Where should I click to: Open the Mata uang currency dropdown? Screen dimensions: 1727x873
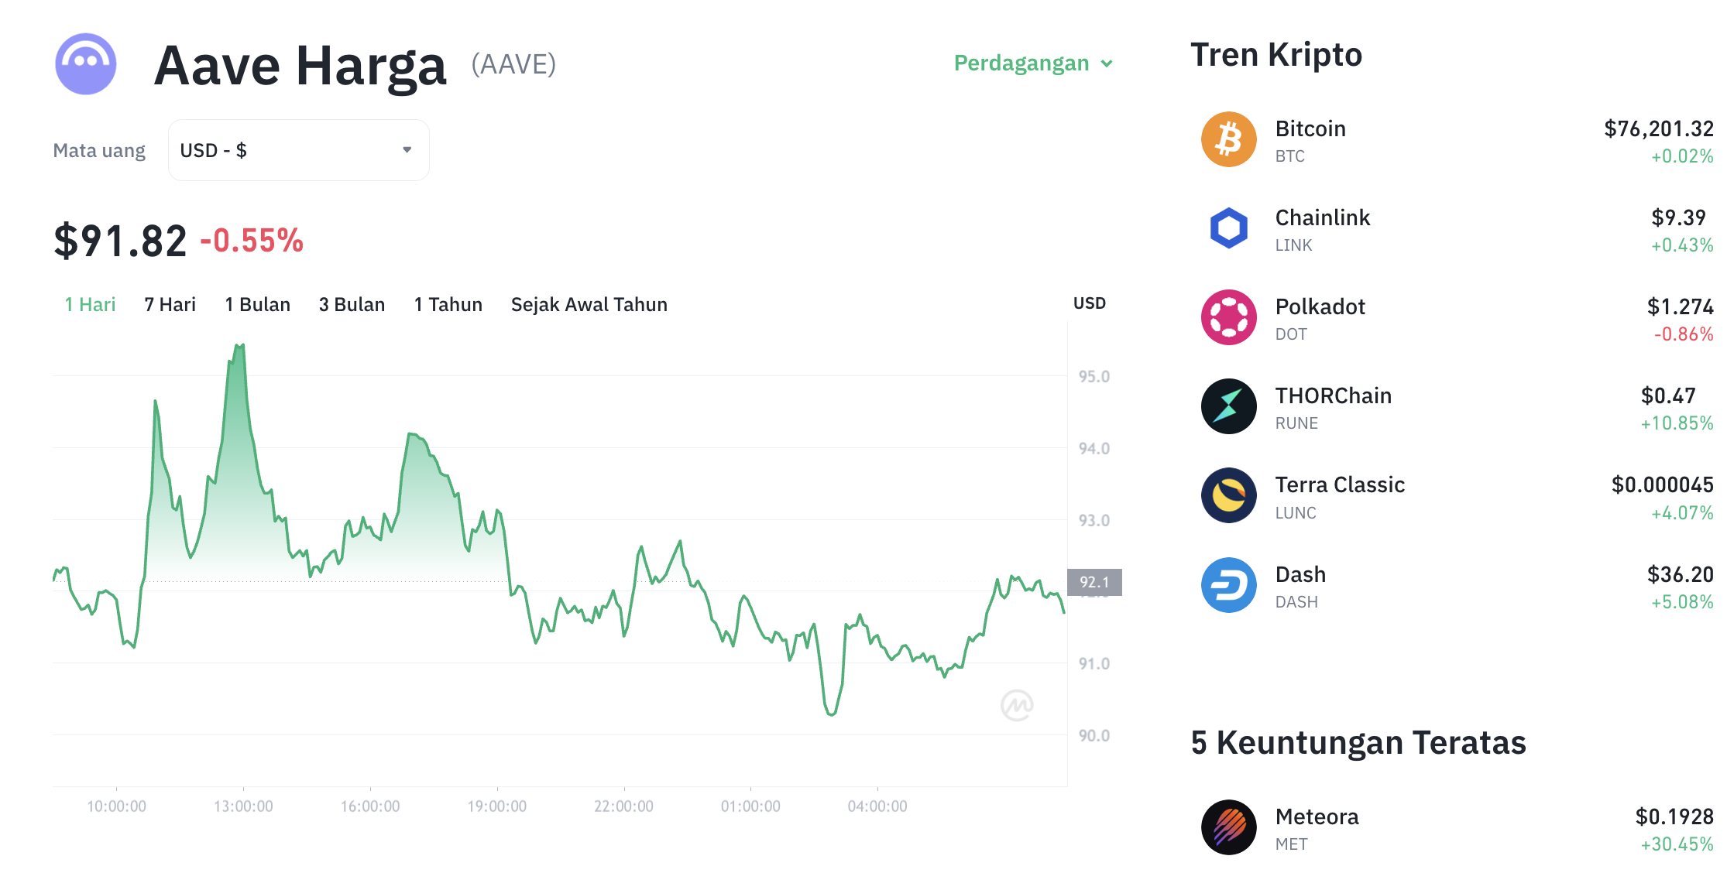click(x=298, y=150)
